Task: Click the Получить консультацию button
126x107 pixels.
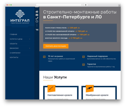Action: tap(56, 46)
